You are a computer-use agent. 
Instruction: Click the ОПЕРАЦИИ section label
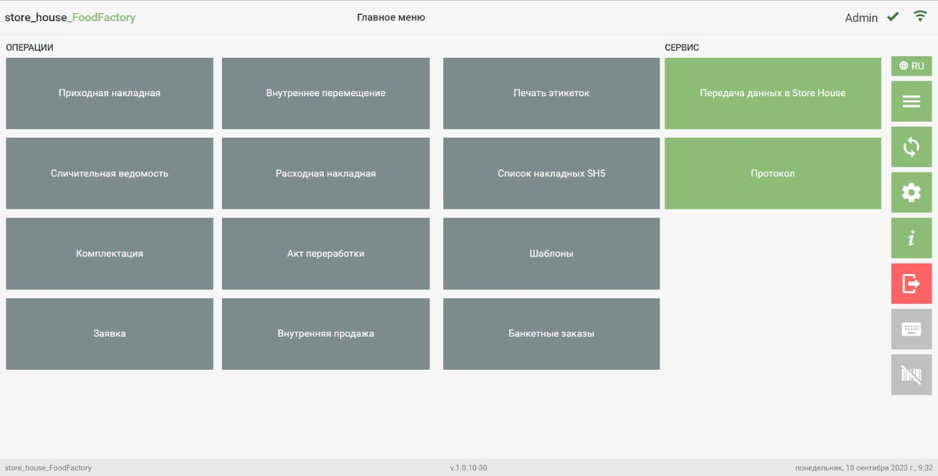(x=30, y=48)
